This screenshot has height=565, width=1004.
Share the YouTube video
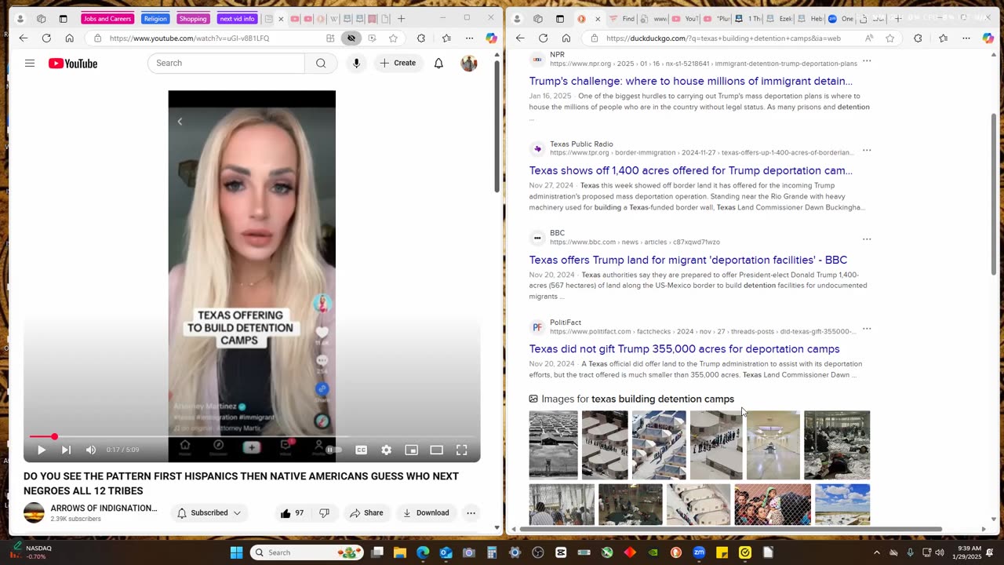(366, 513)
